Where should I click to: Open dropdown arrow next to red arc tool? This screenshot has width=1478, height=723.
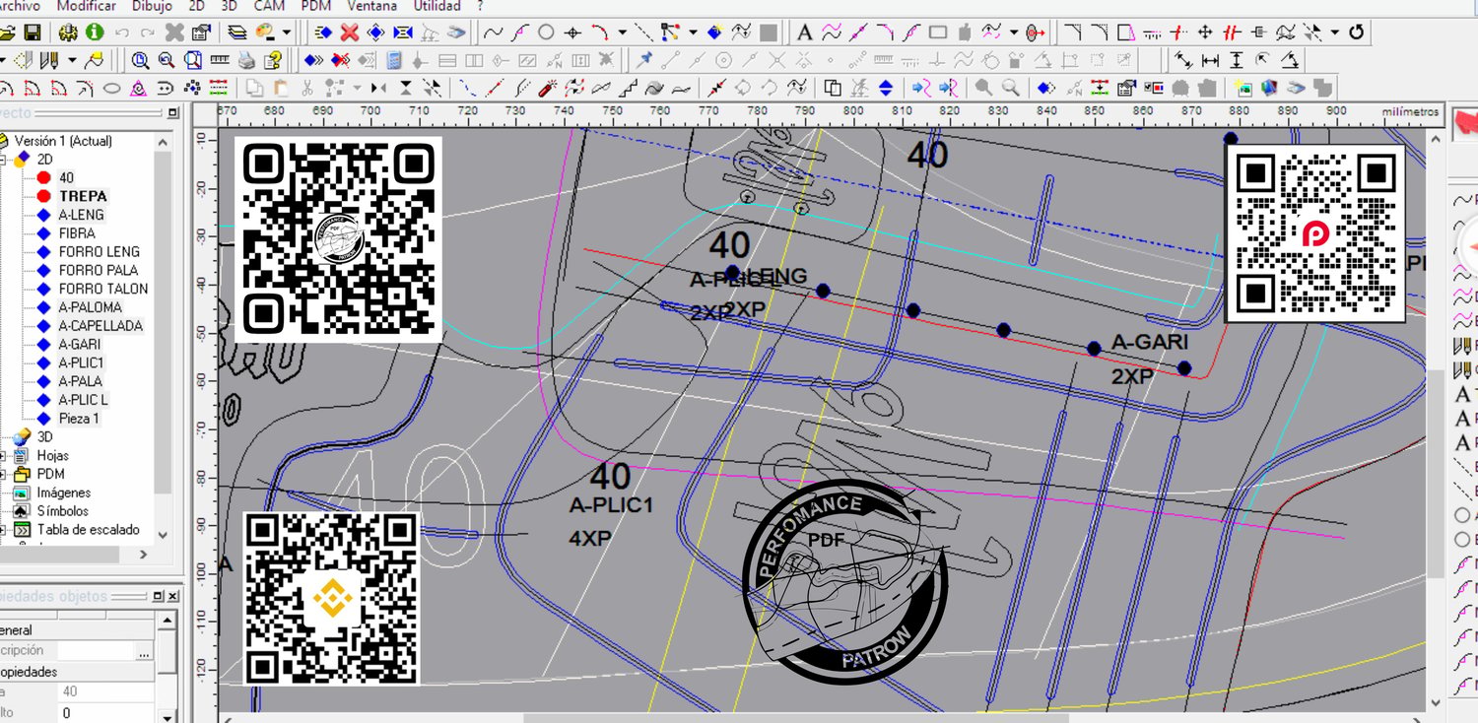coord(622,33)
